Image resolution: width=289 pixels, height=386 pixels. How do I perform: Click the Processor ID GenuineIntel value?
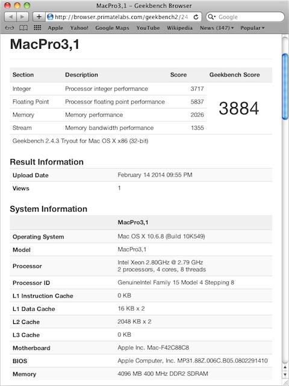pos(176,282)
